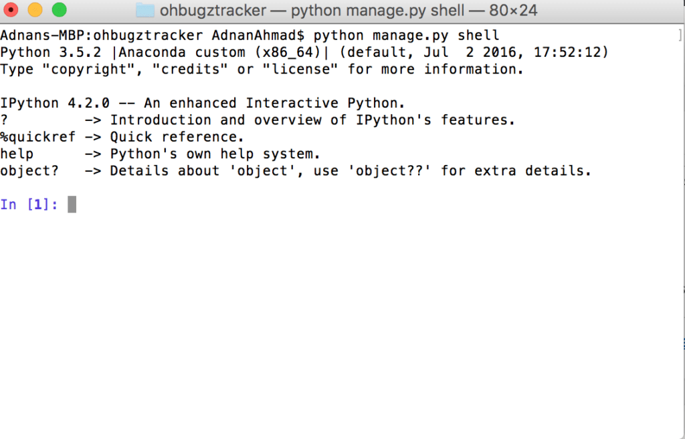Screen dimensions: 685x439
Task: Click the block cursor after In [1]:
Action: [x=72, y=204]
